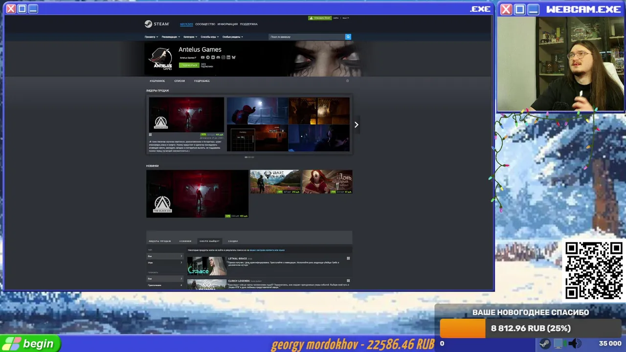Select Игры filter under ТИП
626x352 pixels.
coord(165,263)
